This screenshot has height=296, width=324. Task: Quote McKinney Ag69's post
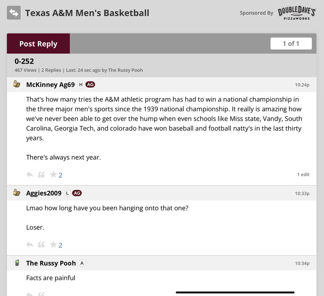(41, 174)
